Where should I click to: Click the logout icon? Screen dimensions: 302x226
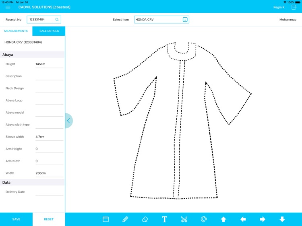coord(294,7)
